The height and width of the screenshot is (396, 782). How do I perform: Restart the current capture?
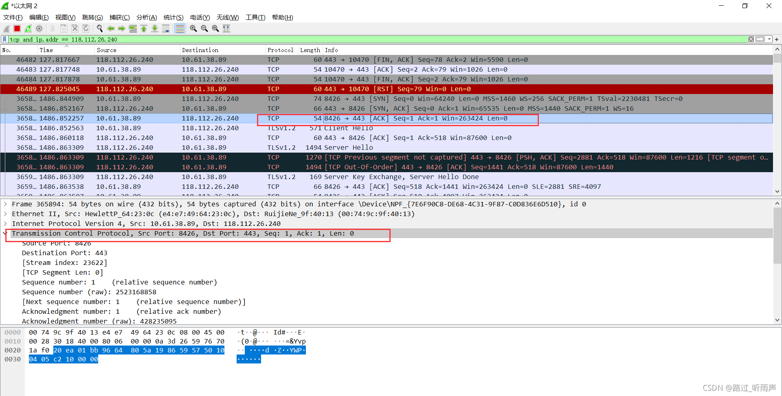click(28, 28)
